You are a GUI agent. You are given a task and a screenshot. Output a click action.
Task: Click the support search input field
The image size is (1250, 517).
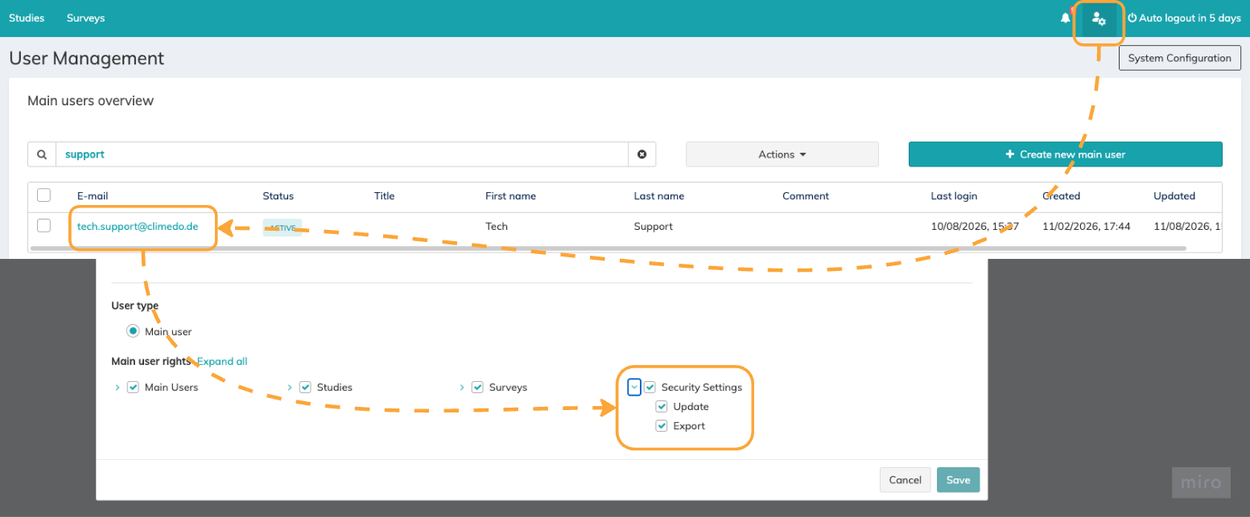pos(342,154)
